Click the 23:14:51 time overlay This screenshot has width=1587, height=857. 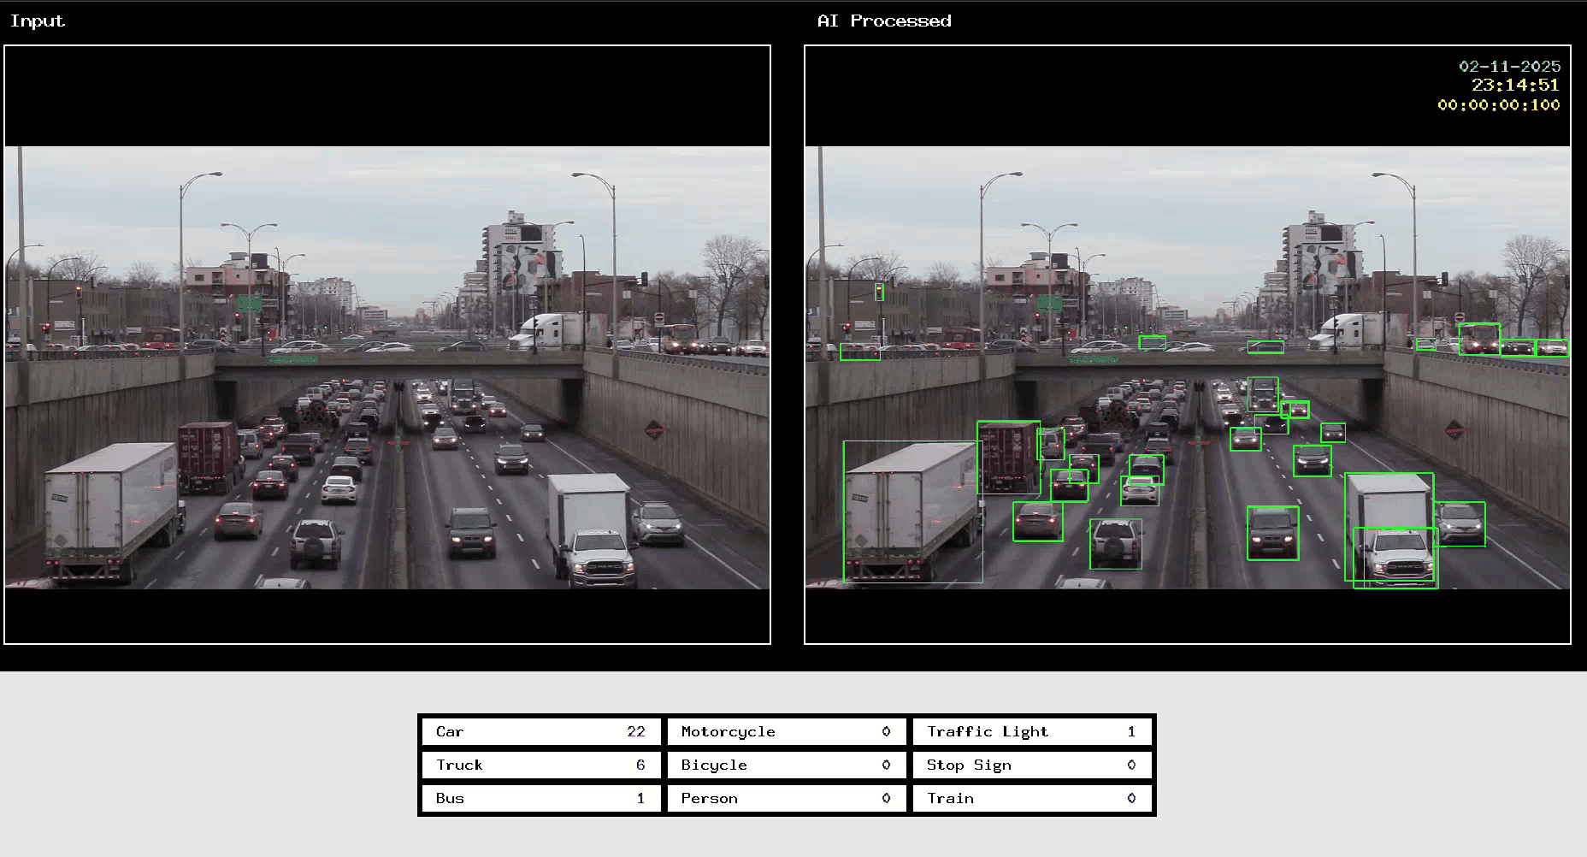(x=1515, y=86)
